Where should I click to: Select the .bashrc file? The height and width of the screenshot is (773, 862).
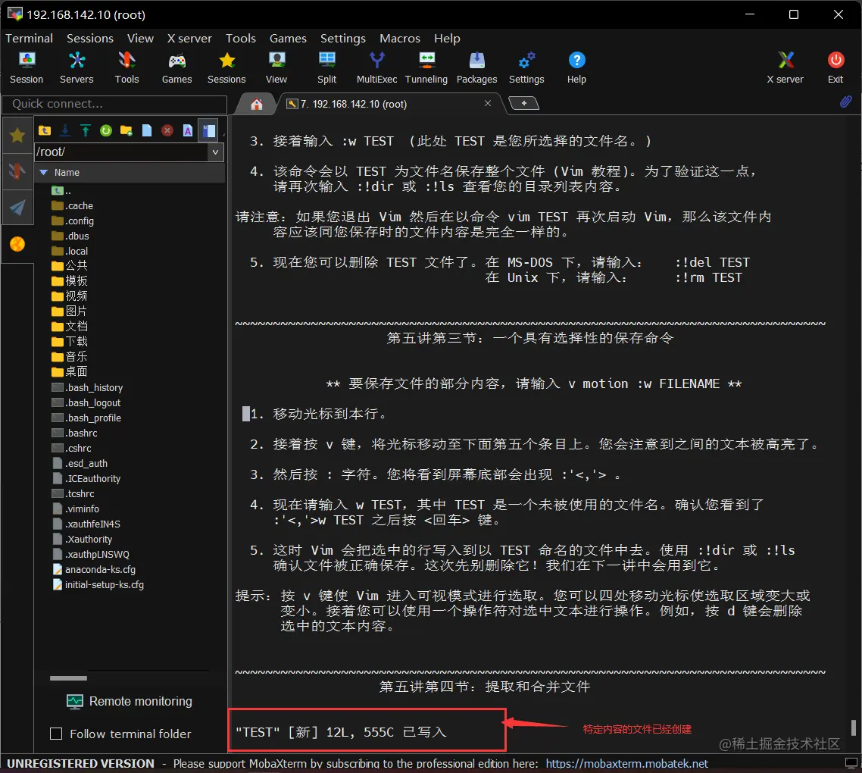tap(74, 433)
